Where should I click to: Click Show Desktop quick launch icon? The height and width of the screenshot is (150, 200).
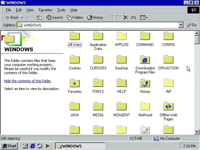pos(25,146)
